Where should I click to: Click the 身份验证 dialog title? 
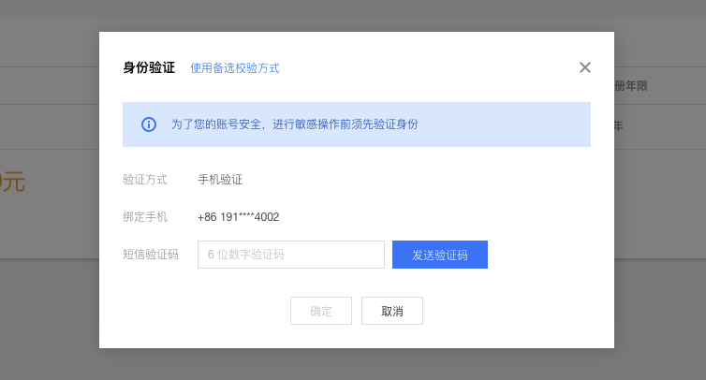149,68
